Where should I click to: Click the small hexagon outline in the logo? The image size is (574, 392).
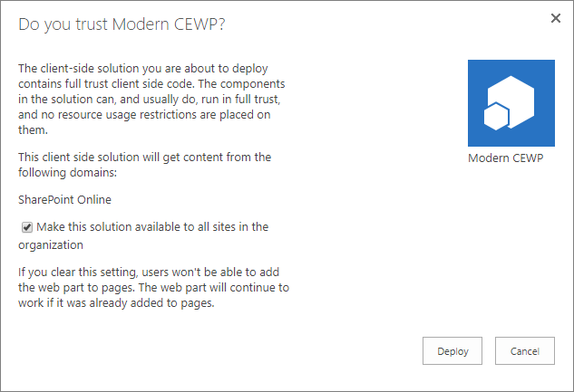click(x=495, y=117)
